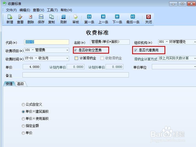This screenshot has height=147, width=196.
Task: Open the 查看(V) menu
Action: [x=38, y=10]
